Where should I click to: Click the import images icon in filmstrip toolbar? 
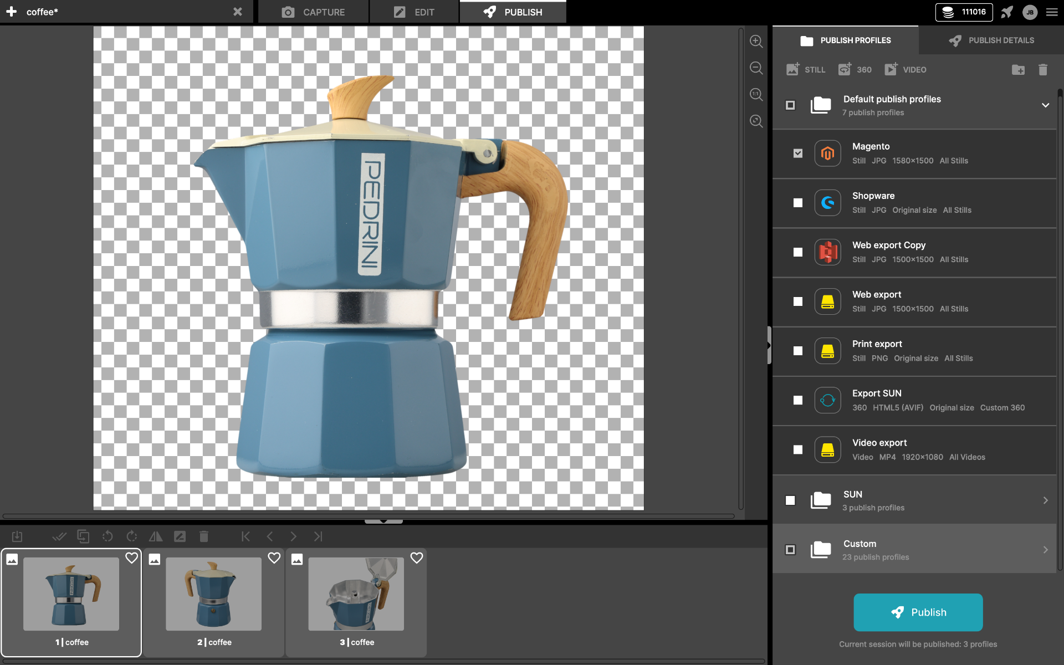click(17, 536)
